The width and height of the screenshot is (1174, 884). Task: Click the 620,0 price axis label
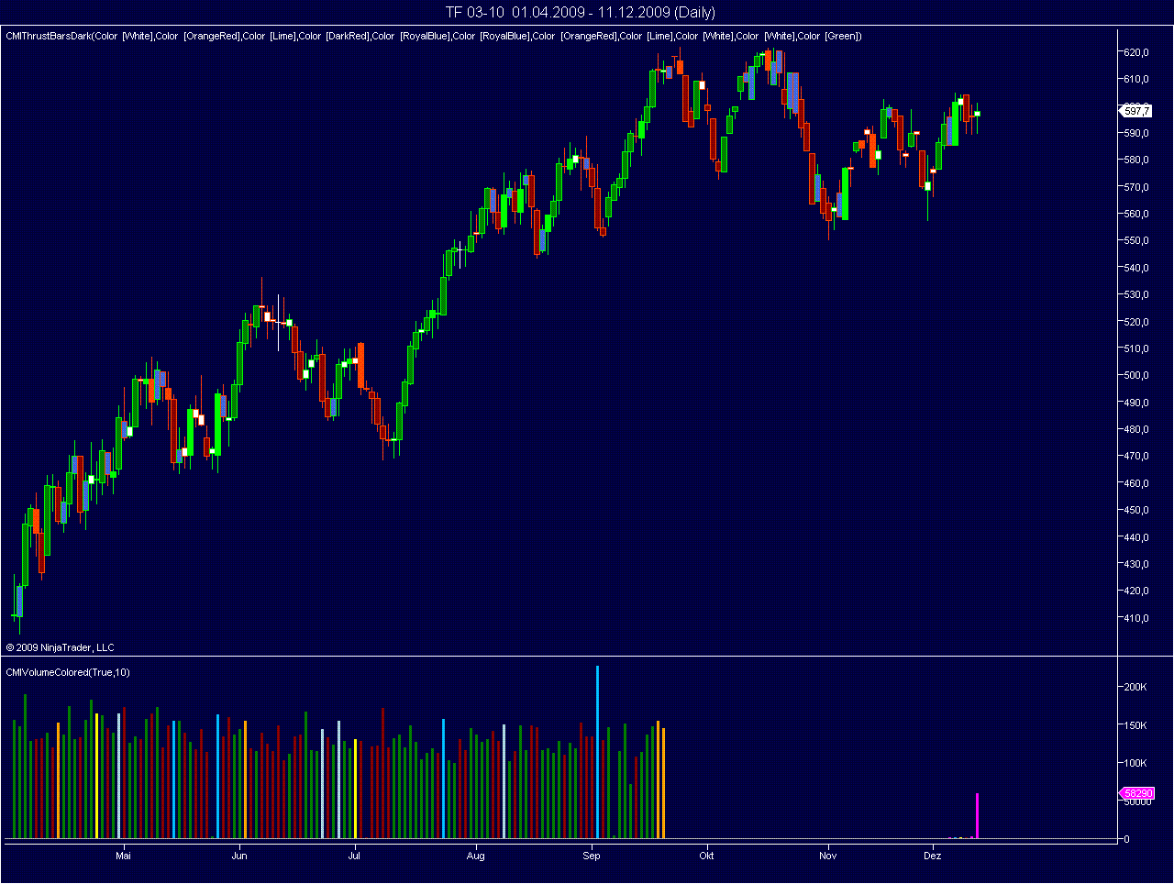pyautogui.click(x=1136, y=52)
